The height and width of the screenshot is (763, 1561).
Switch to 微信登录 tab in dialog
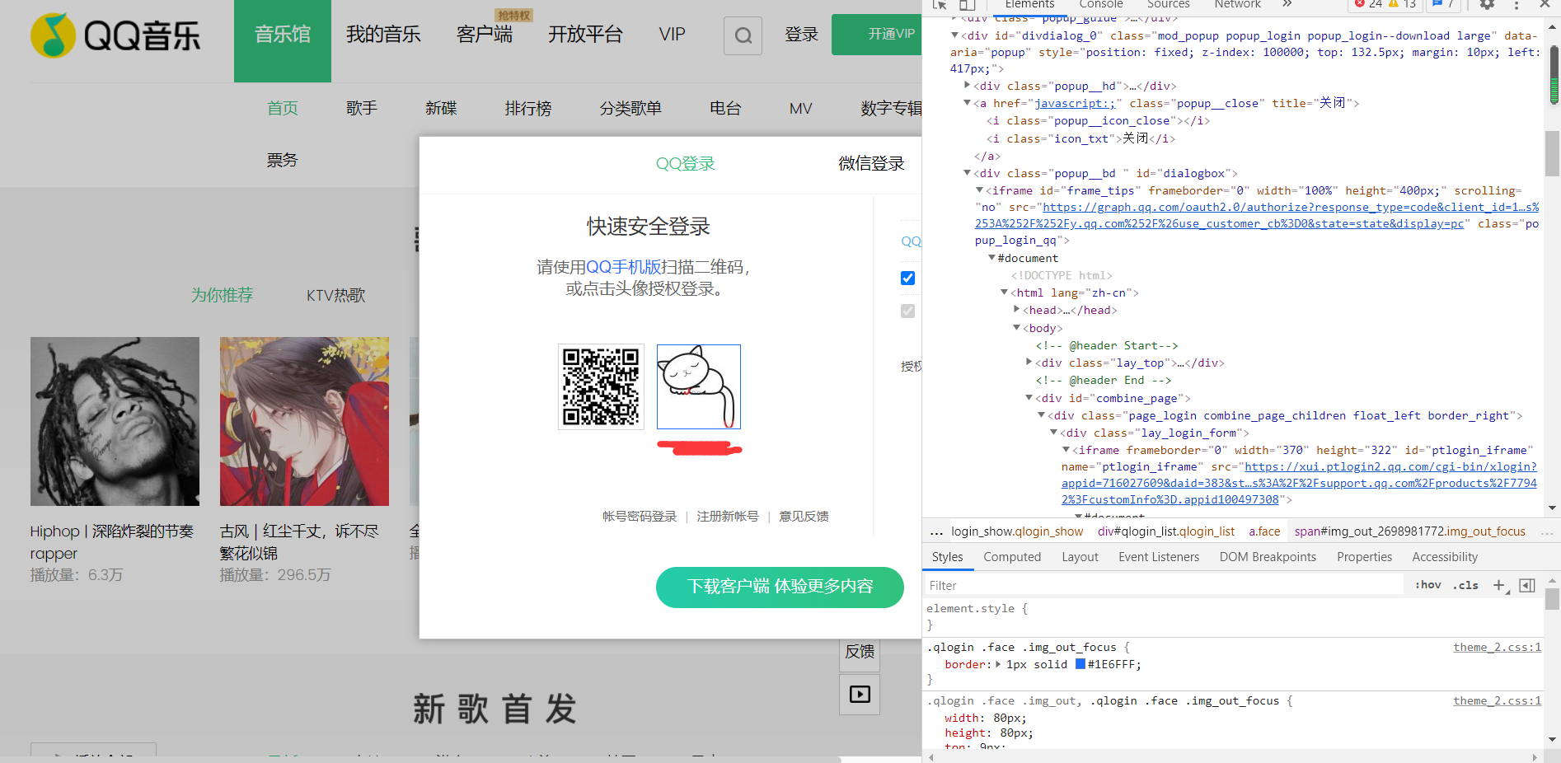[x=871, y=163]
